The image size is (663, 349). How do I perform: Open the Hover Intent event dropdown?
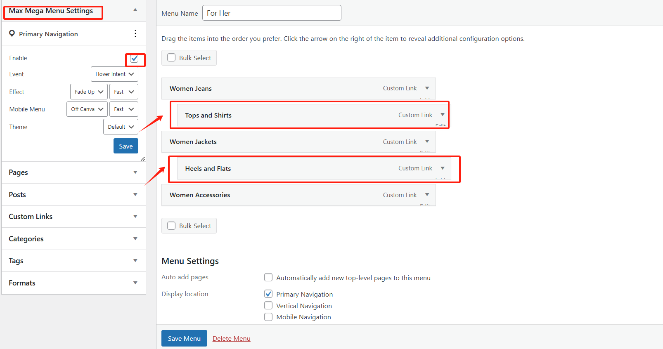click(114, 74)
